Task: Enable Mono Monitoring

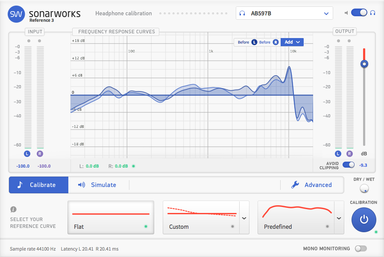Action: (x=361, y=248)
